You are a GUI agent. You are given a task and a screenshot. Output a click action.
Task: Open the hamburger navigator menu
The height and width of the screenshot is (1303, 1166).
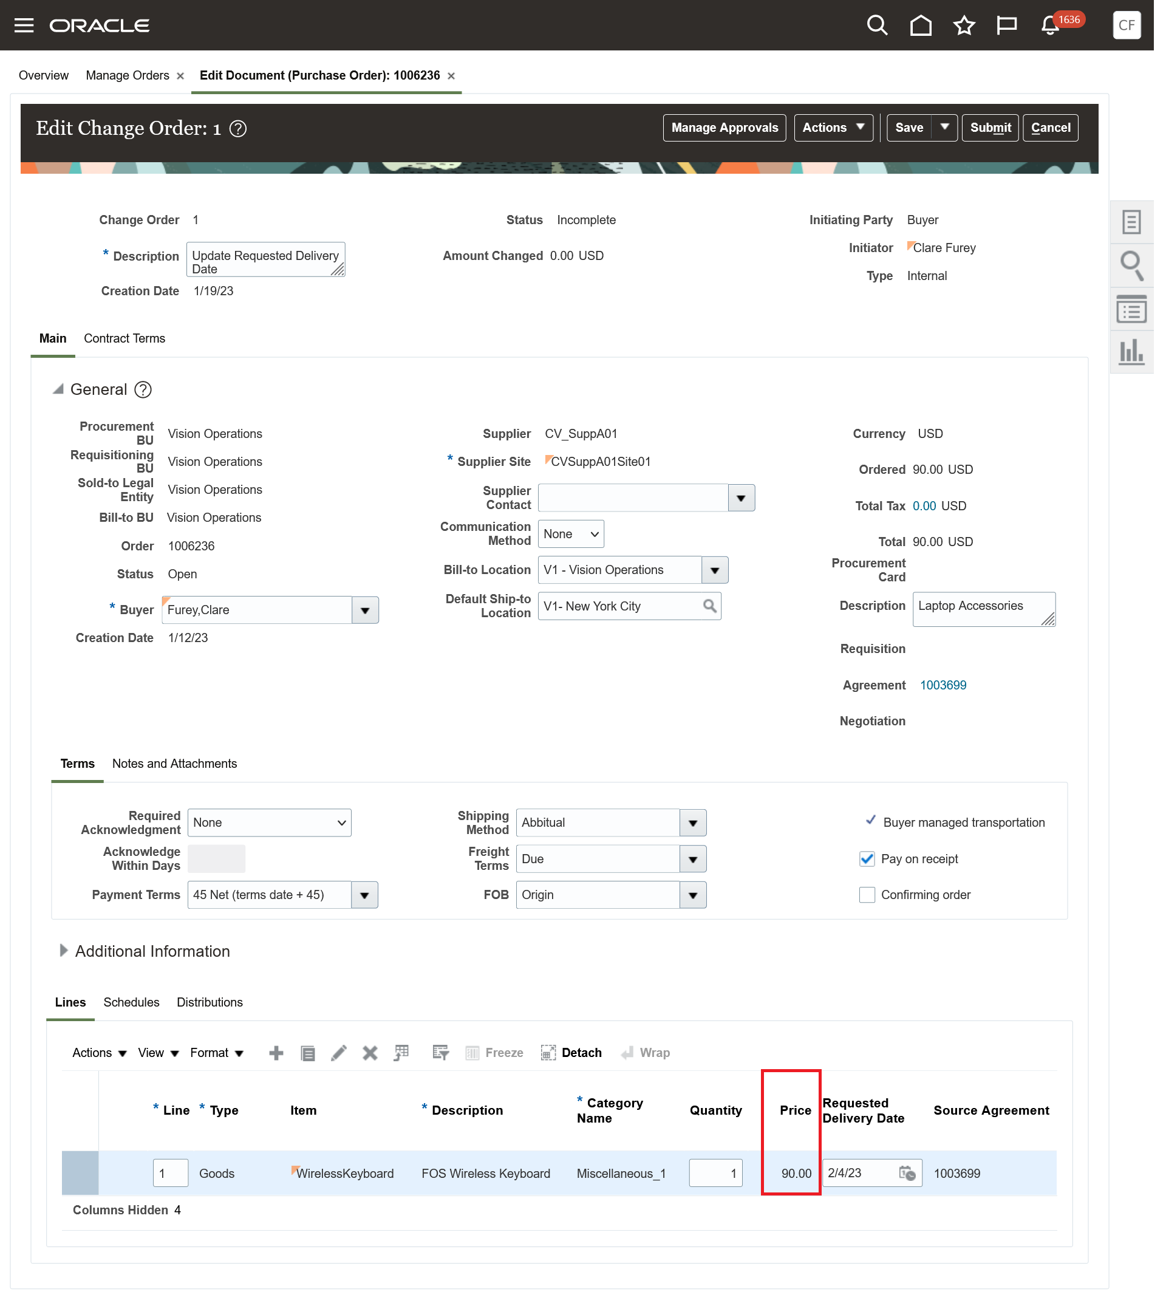(x=24, y=26)
